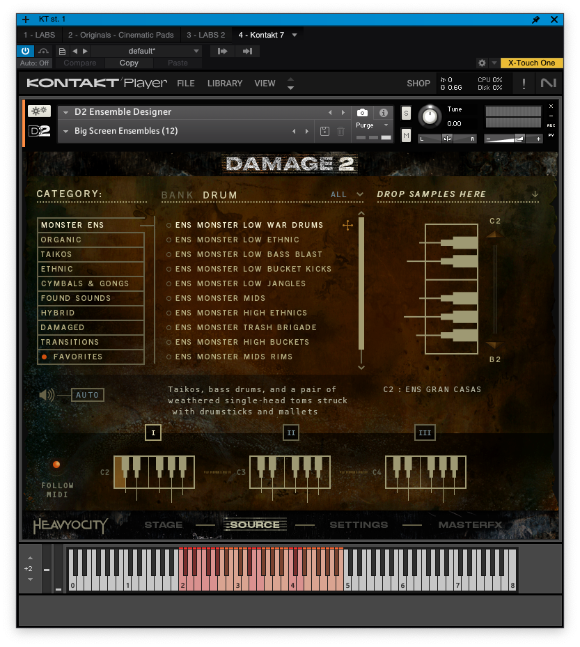Viewport: 580px width, 647px height.
Task: Click the save snapshot disk icon
Action: [x=324, y=131]
